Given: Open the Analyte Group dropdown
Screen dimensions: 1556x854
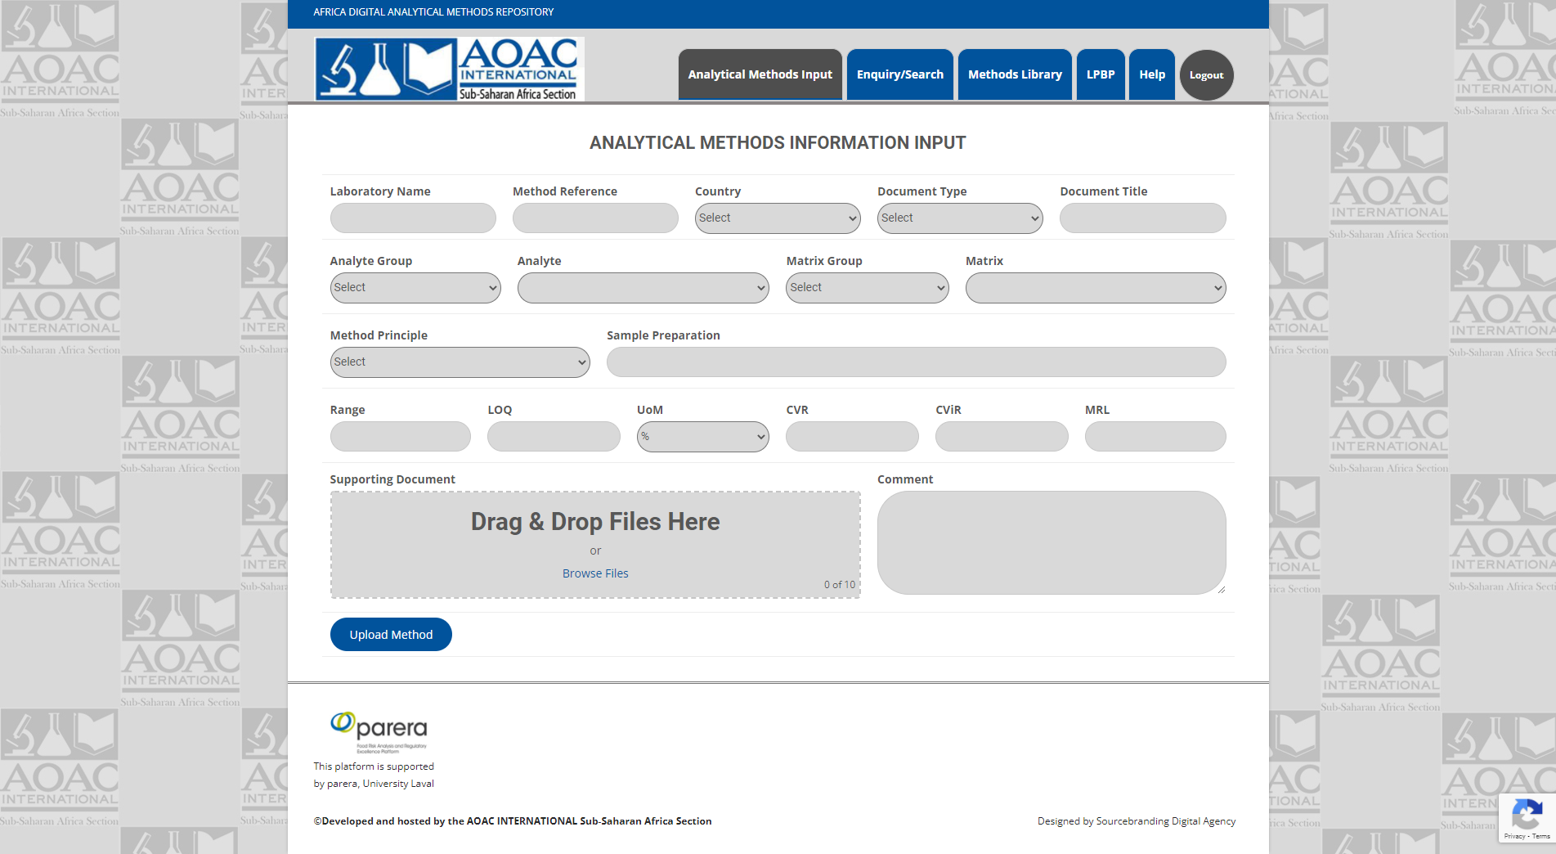Looking at the screenshot, I should tap(415, 288).
